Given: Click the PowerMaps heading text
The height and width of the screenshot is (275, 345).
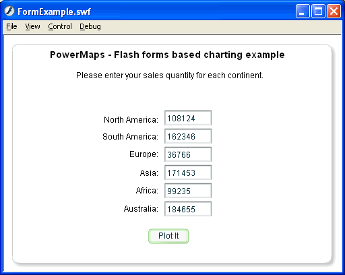Looking at the screenshot, I should 167,55.
